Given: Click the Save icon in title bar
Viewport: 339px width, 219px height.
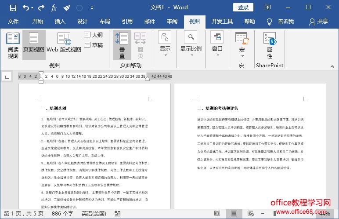Looking at the screenshot, I should tap(13, 7).
